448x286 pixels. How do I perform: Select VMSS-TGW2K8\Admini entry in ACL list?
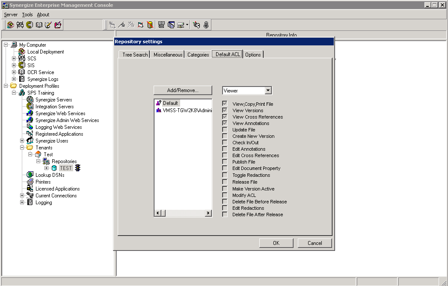[x=184, y=110]
